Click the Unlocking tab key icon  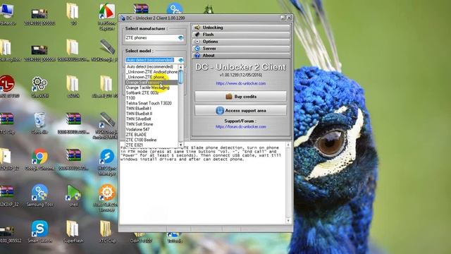(197, 28)
